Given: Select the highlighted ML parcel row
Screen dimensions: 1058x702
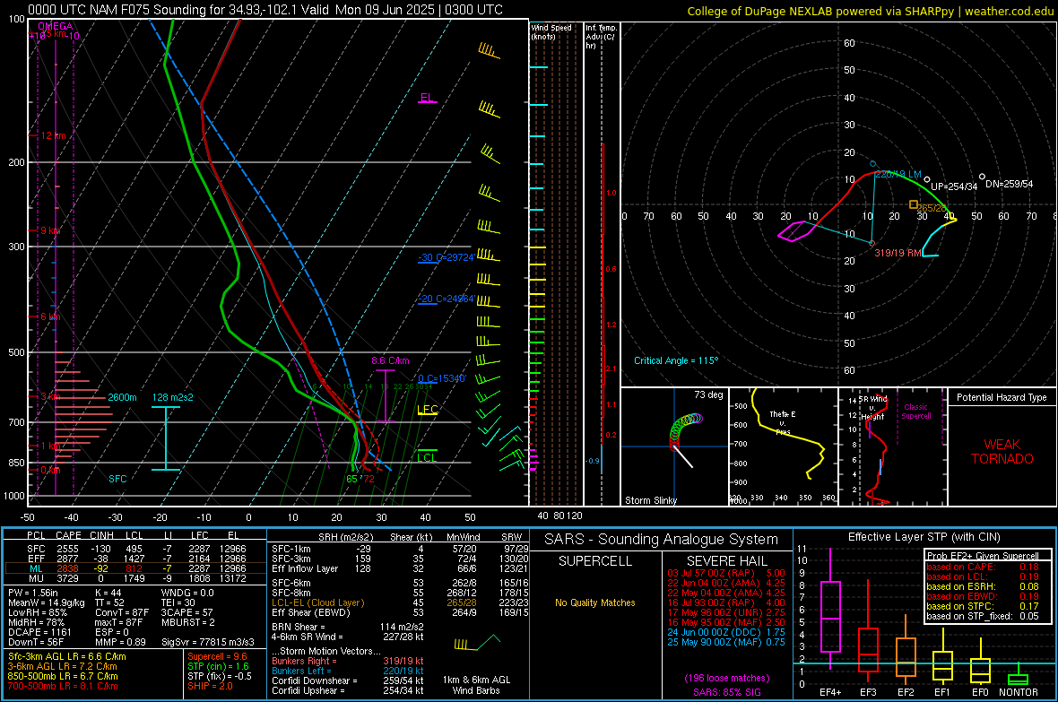Looking at the screenshot, I should pos(134,568).
